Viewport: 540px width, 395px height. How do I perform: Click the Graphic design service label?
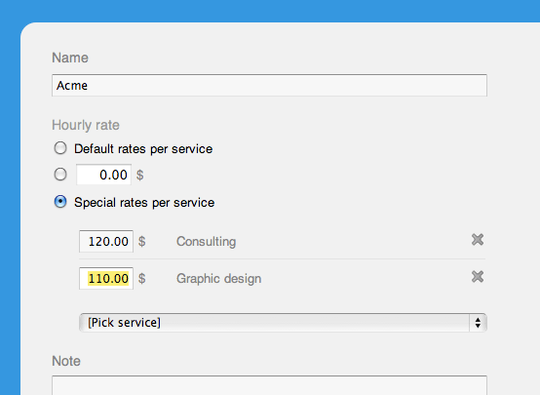218,279
